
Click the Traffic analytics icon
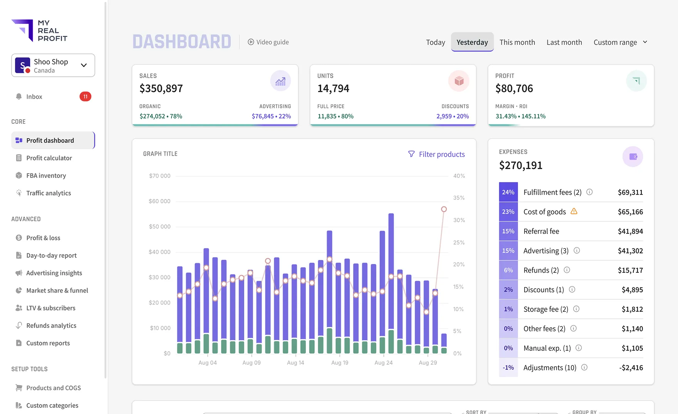[x=18, y=193]
